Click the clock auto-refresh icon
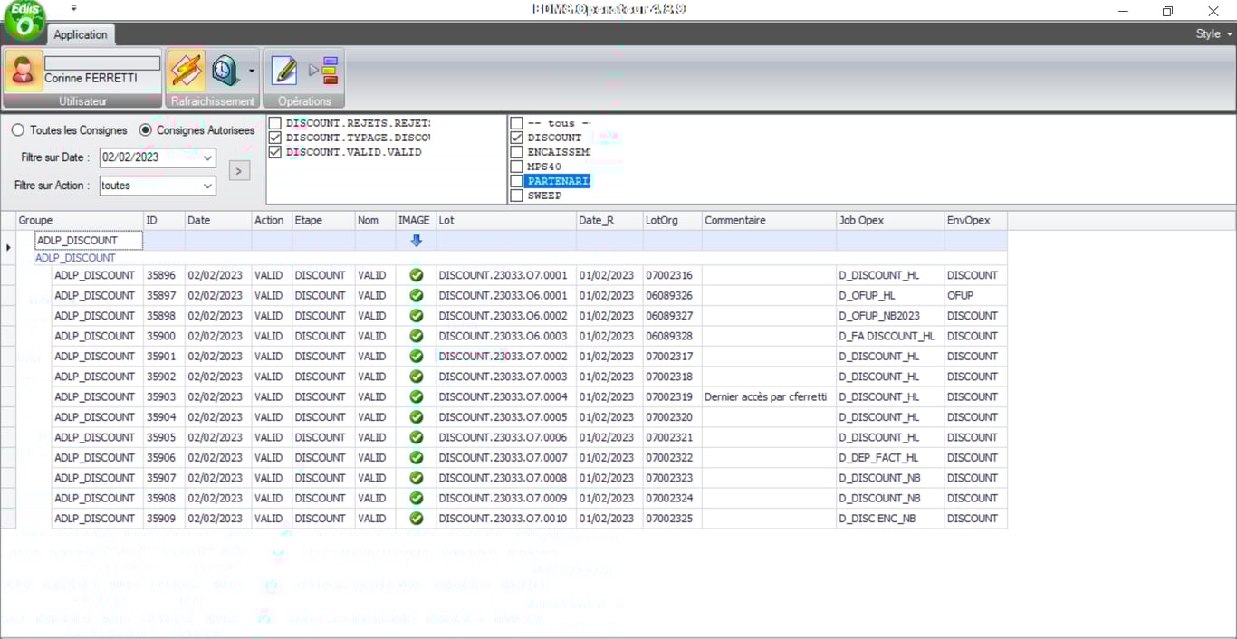This screenshot has height=639, width=1237. tap(225, 71)
